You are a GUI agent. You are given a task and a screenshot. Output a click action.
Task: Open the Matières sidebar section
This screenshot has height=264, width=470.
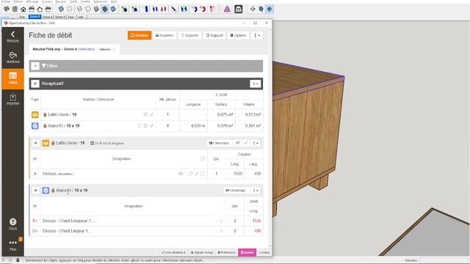click(12, 58)
